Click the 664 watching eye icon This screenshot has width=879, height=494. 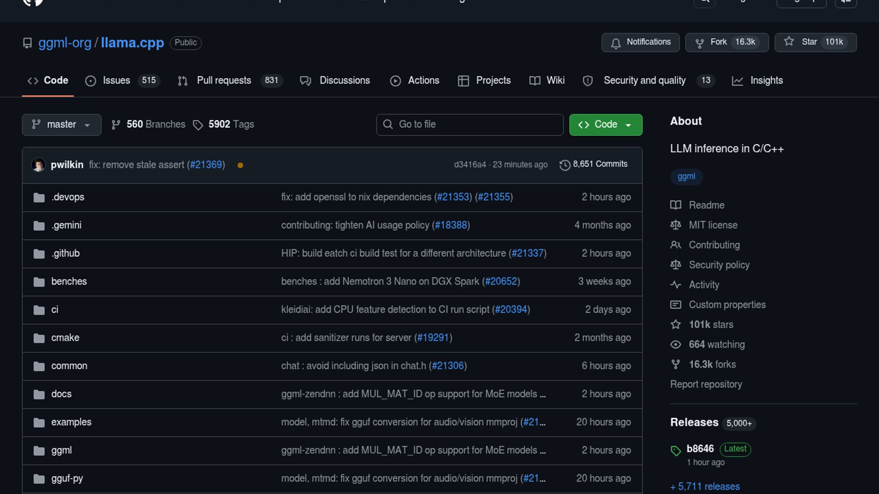point(676,344)
